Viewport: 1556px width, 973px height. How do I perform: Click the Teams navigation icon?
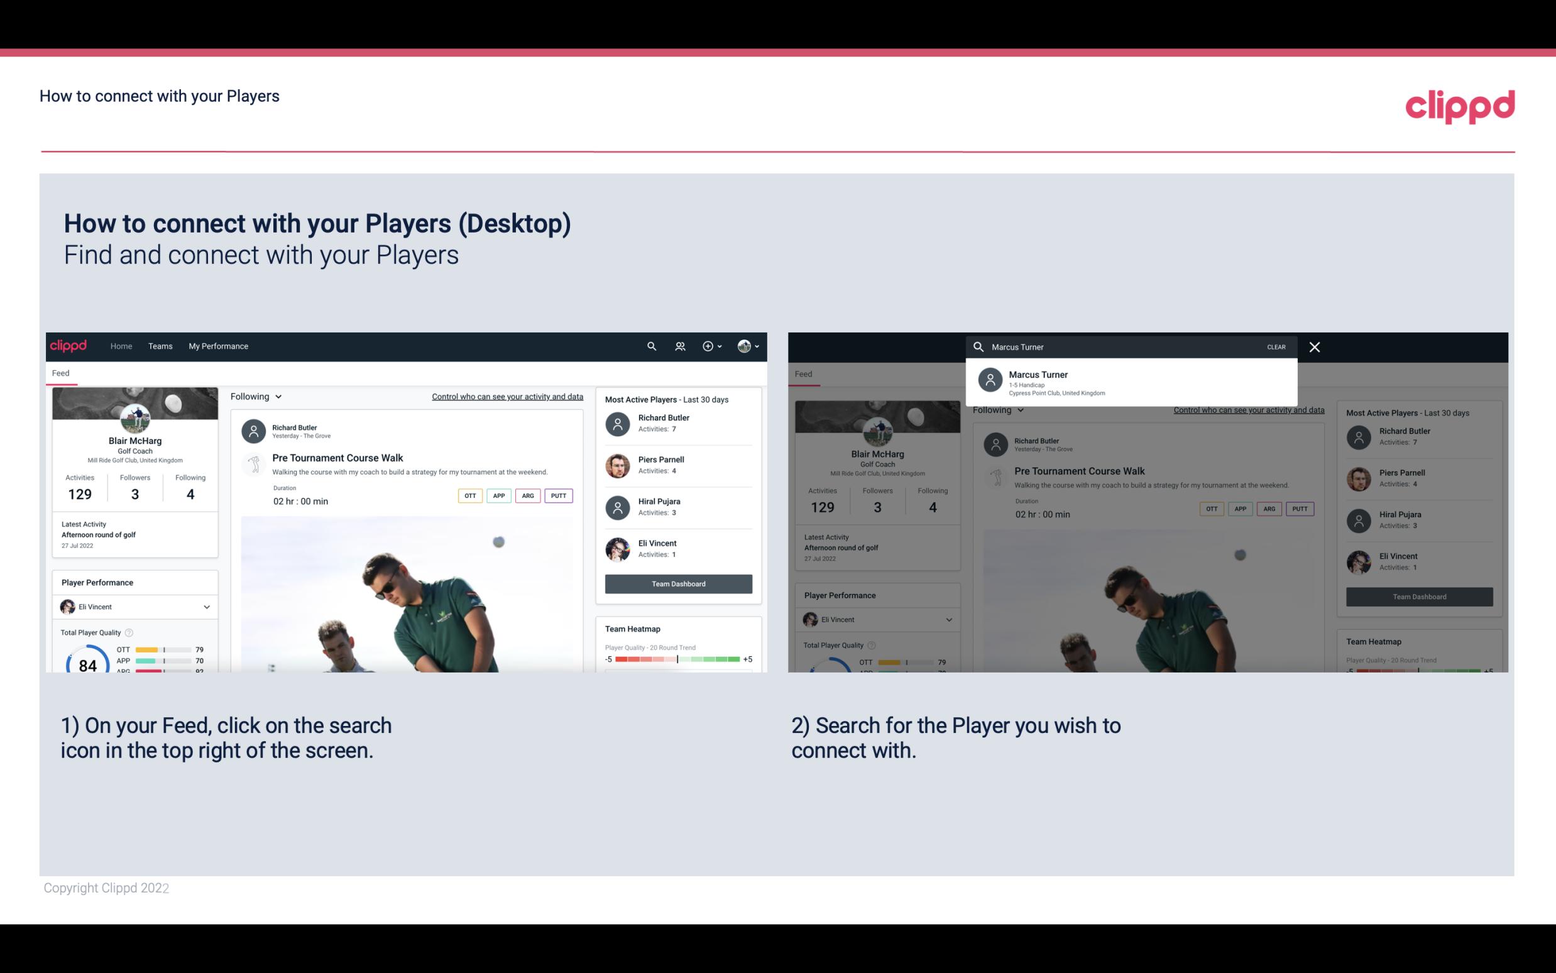click(x=160, y=345)
